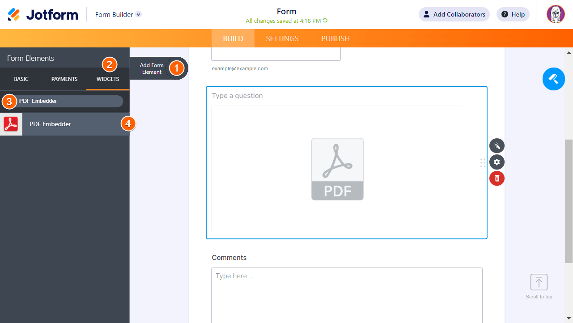The height and width of the screenshot is (323, 573).
Task: Revert changes with the undo arrow icon
Action: point(325,21)
